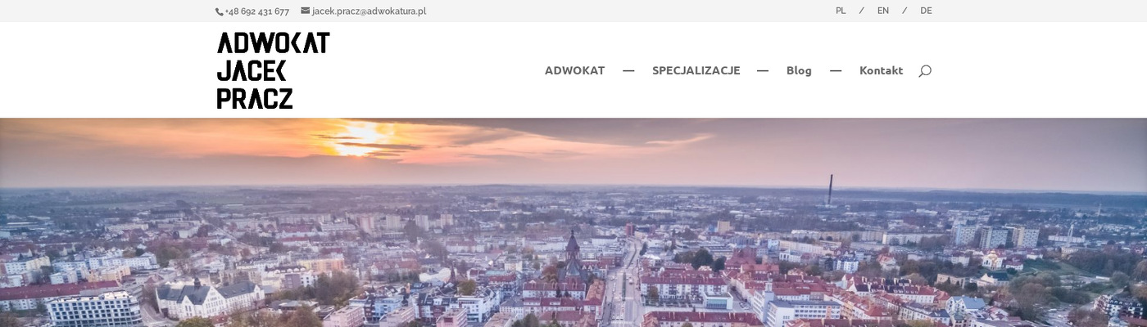Click the Adwokat Jacek Pracz logo
This screenshot has width=1147, height=327.
pos(273,70)
